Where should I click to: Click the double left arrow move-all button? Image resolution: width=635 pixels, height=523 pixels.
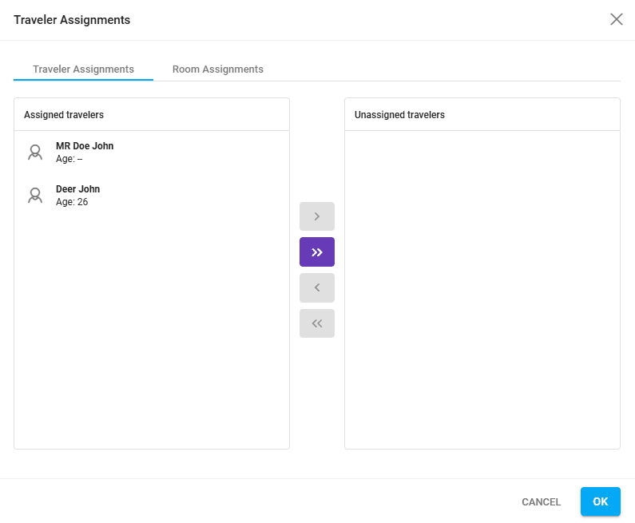[x=317, y=323]
